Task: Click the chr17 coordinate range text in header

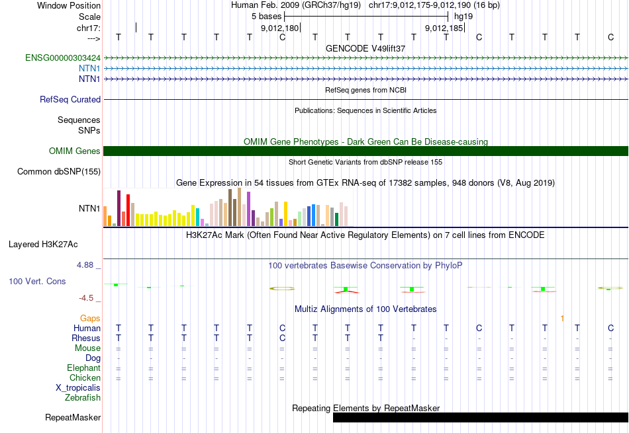Action: [x=434, y=5]
